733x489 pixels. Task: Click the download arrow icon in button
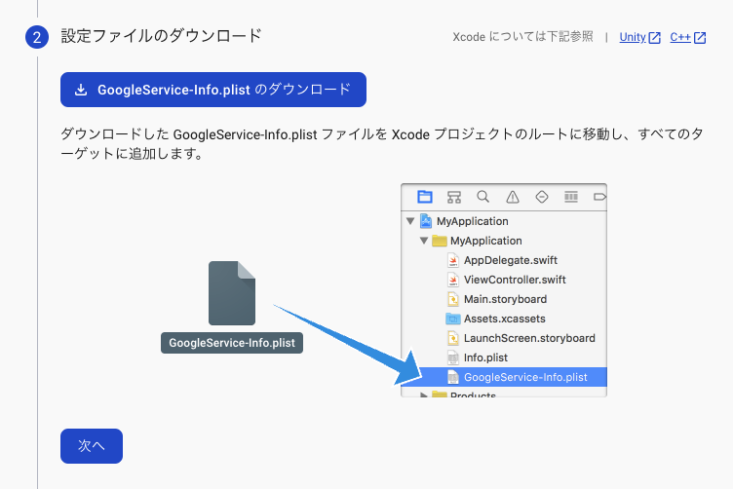81,90
